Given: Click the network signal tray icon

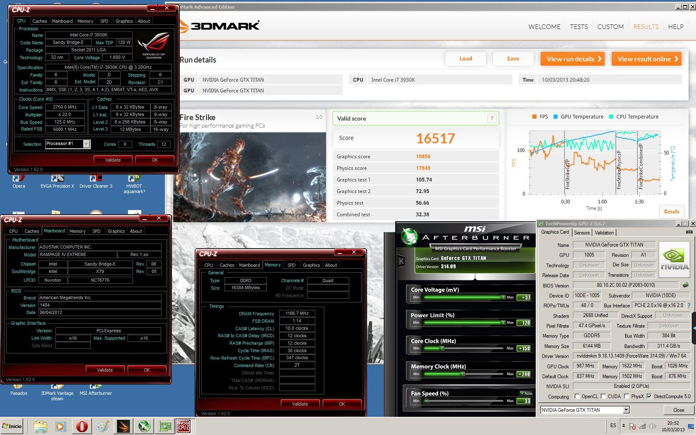Looking at the screenshot, I should [x=643, y=426].
